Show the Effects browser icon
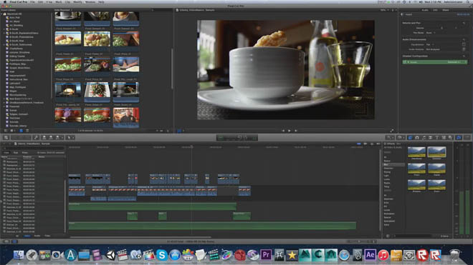473x265 pixels. click(410, 137)
